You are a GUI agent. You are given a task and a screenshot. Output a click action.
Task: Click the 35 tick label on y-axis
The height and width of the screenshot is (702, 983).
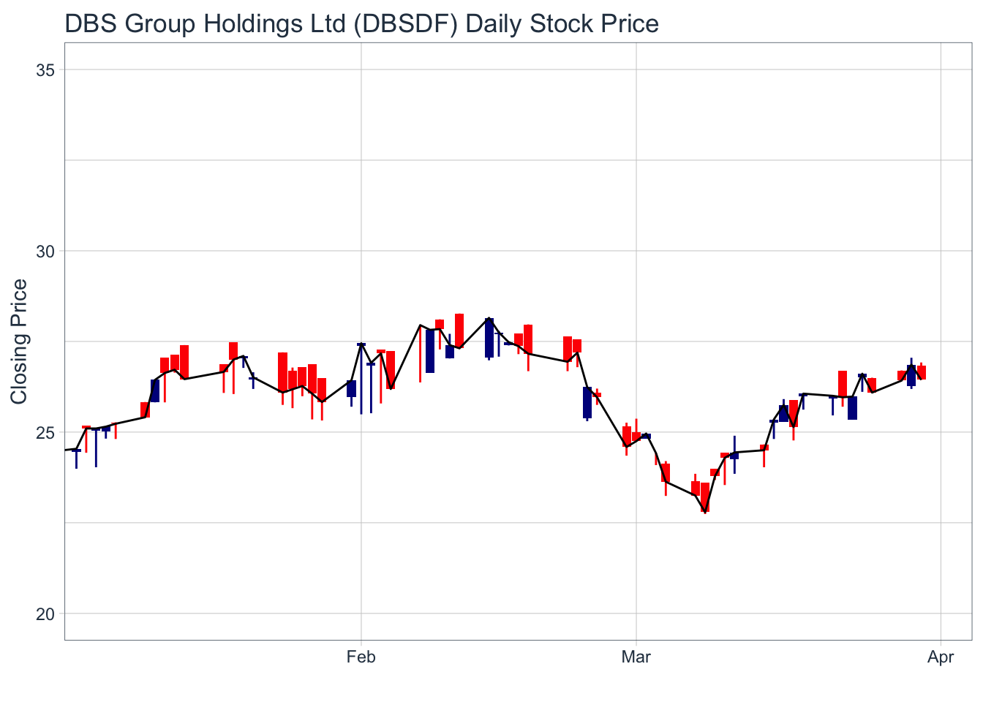pyautogui.click(x=45, y=70)
